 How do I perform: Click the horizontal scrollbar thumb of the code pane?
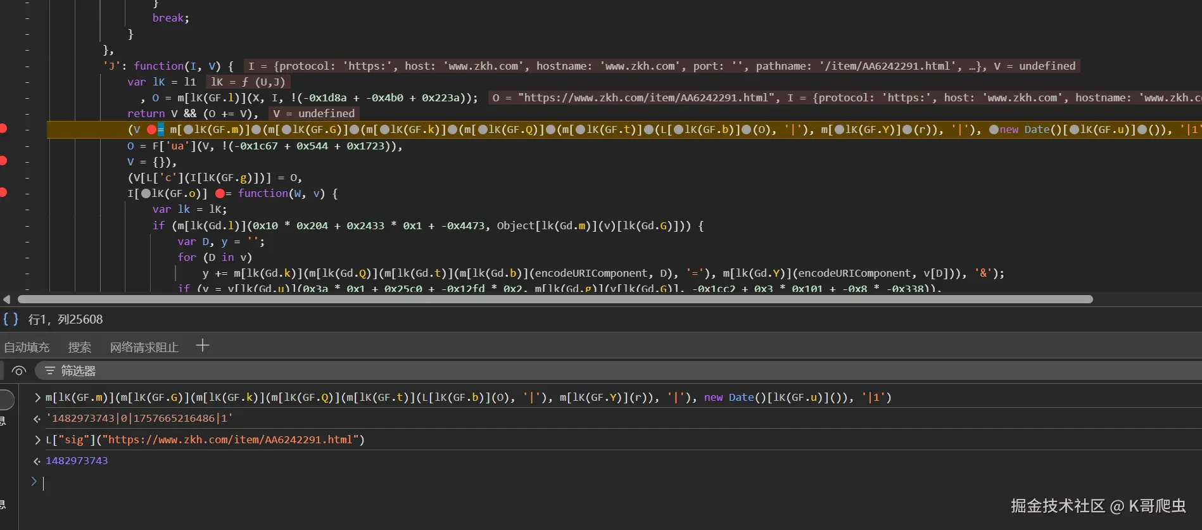555,300
